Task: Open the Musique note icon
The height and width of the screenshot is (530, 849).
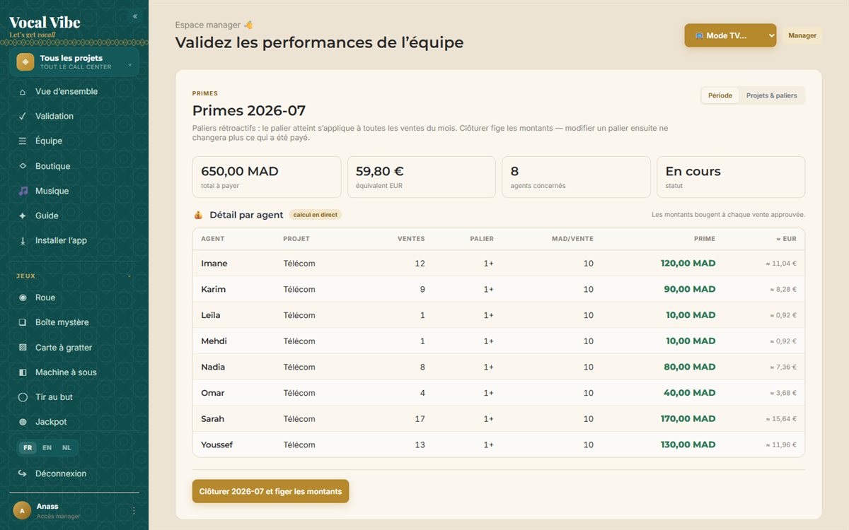Action: click(23, 191)
